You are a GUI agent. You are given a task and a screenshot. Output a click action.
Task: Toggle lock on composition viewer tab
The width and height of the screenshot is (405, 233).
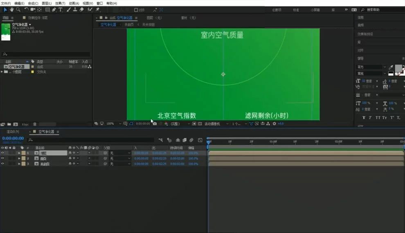106,18
